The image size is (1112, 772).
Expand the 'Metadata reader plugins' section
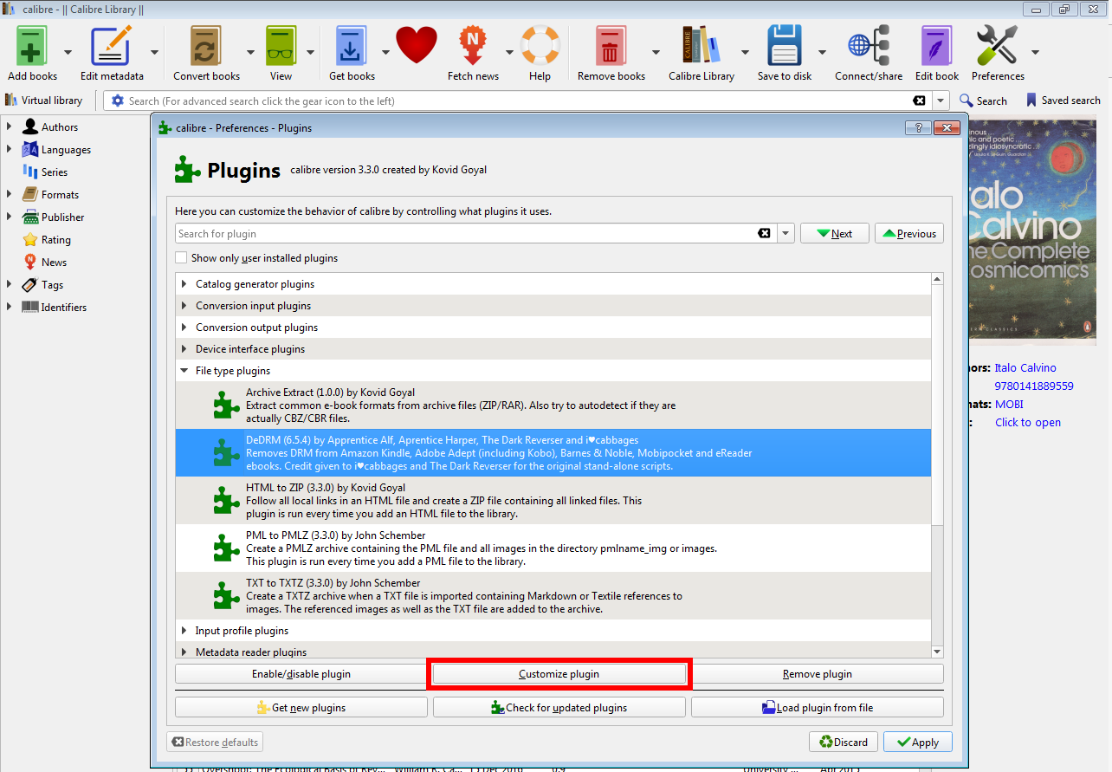[x=184, y=652]
